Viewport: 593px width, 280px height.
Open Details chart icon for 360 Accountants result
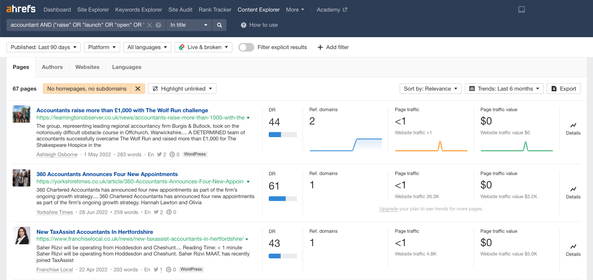tap(573, 189)
